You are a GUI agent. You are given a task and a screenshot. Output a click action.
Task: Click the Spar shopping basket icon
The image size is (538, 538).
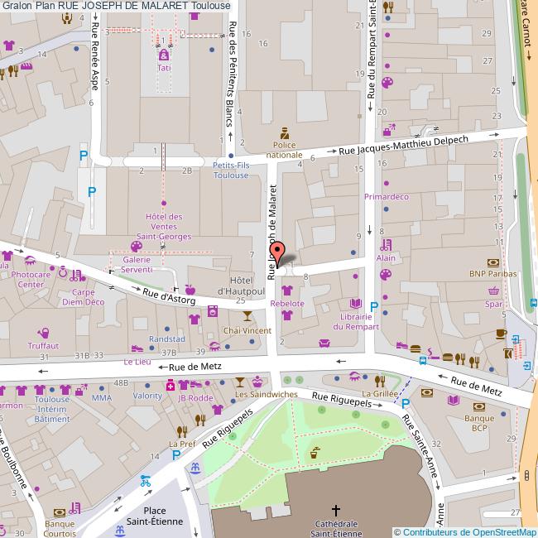pyautogui.click(x=494, y=291)
